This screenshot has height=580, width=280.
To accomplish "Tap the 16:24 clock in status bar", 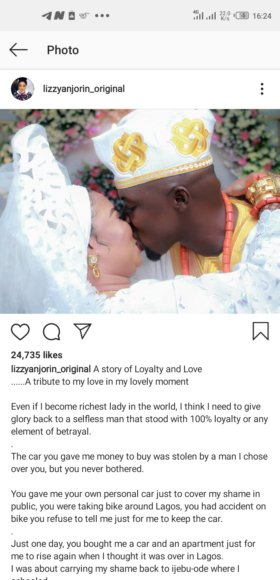I will click(x=262, y=16).
